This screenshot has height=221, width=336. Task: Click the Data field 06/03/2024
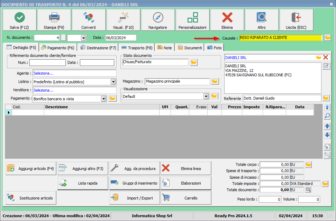[x=121, y=38]
